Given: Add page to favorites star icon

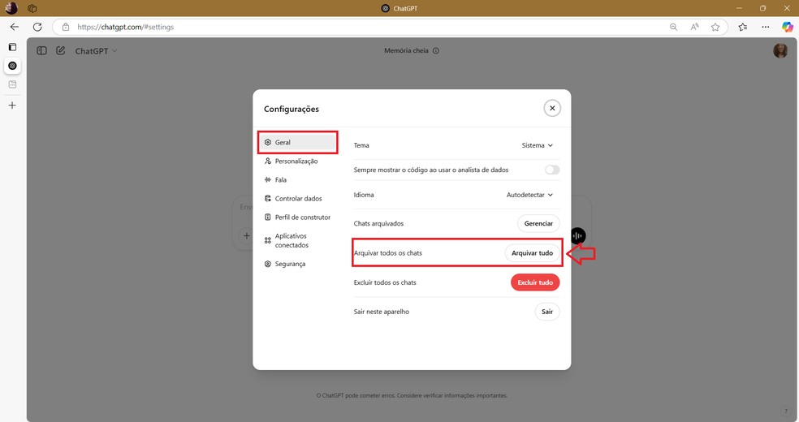Looking at the screenshot, I should [715, 27].
